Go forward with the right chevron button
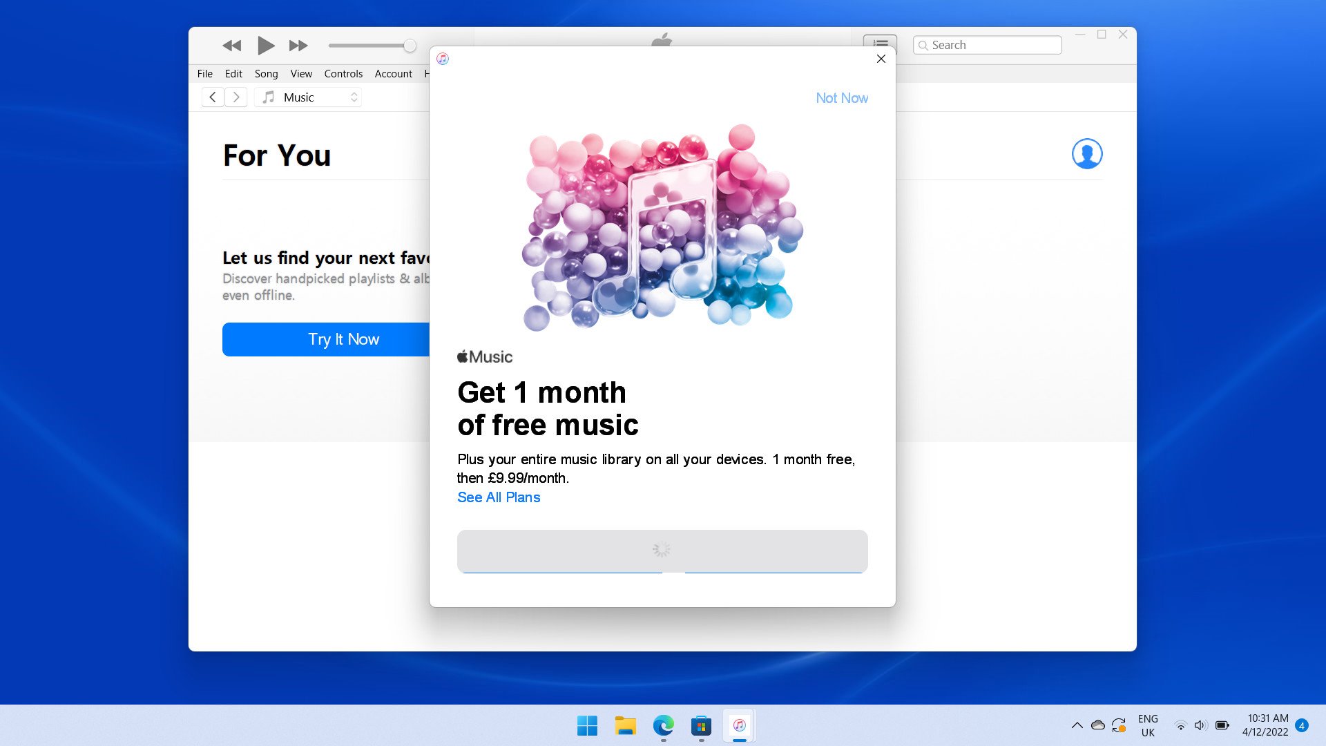 (236, 97)
